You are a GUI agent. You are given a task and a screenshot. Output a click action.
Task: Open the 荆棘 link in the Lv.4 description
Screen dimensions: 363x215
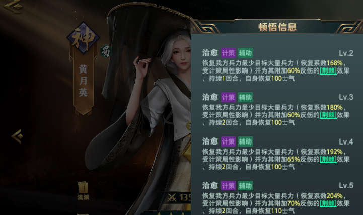[x=328, y=159]
